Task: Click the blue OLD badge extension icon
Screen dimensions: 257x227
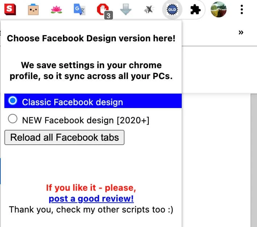Action: pos(172,10)
